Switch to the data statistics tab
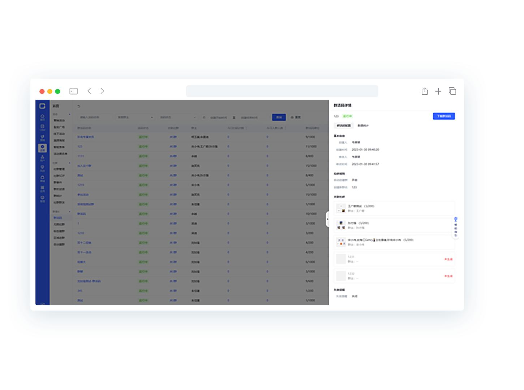524x390 pixels. click(363, 126)
